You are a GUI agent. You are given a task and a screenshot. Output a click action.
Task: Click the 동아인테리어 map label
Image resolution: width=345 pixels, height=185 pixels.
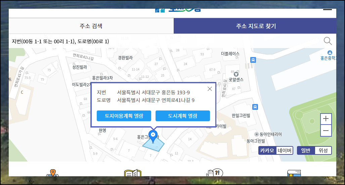[271, 134]
